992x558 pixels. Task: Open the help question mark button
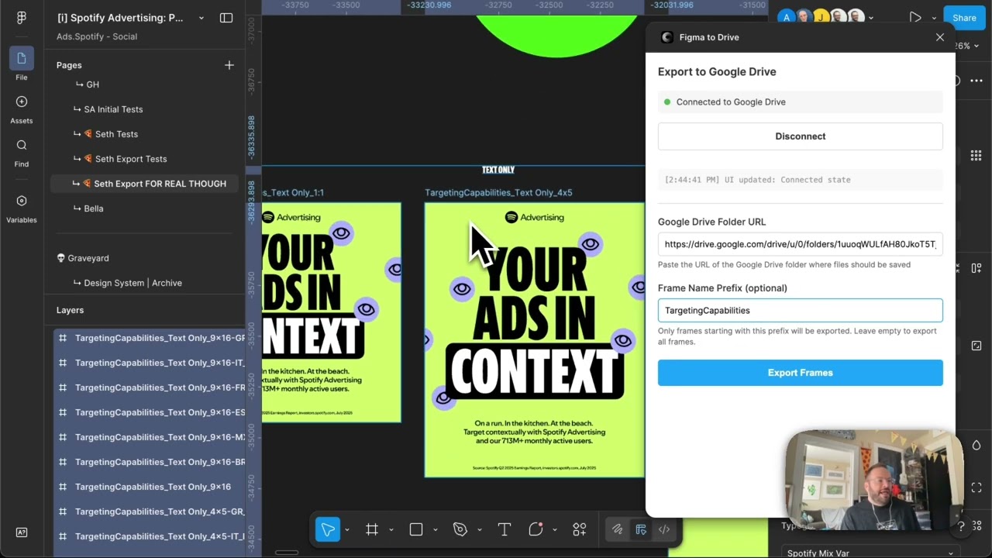[961, 526]
